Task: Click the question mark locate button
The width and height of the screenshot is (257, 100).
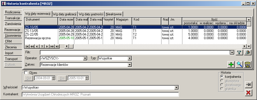Action: coord(42,46)
